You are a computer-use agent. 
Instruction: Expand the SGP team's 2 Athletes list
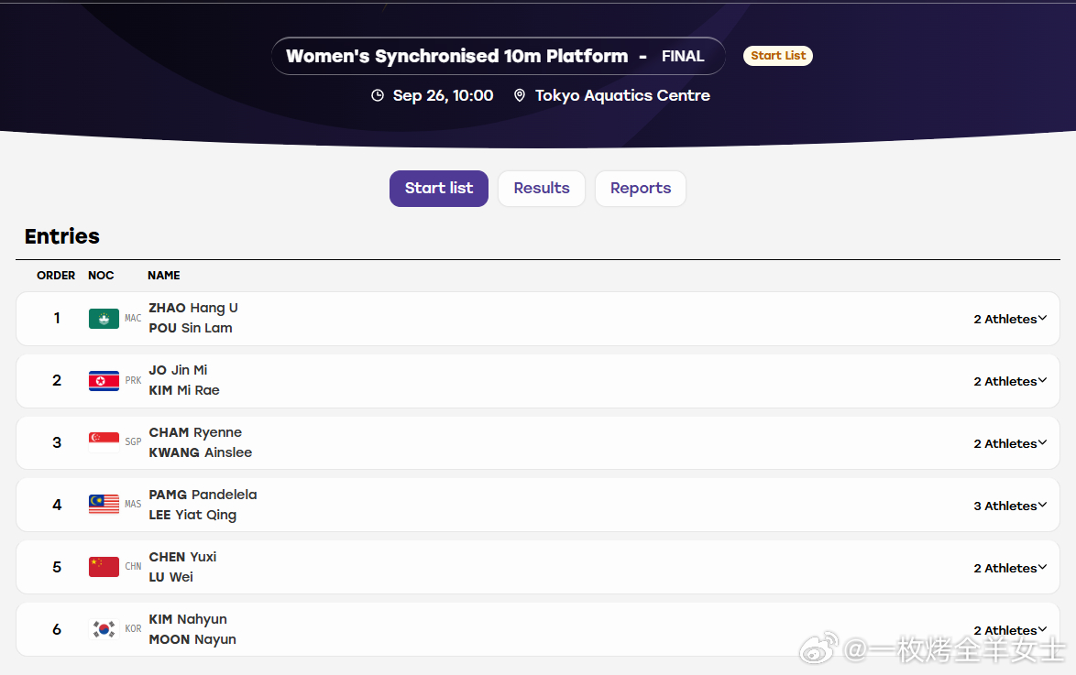[x=1009, y=444]
